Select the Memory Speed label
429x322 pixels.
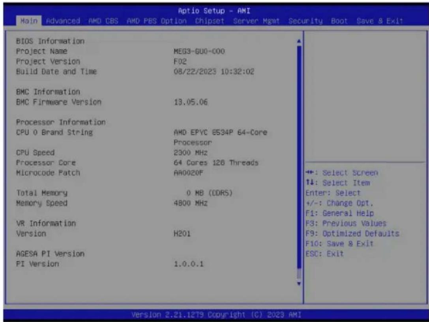pyautogui.click(x=41, y=203)
